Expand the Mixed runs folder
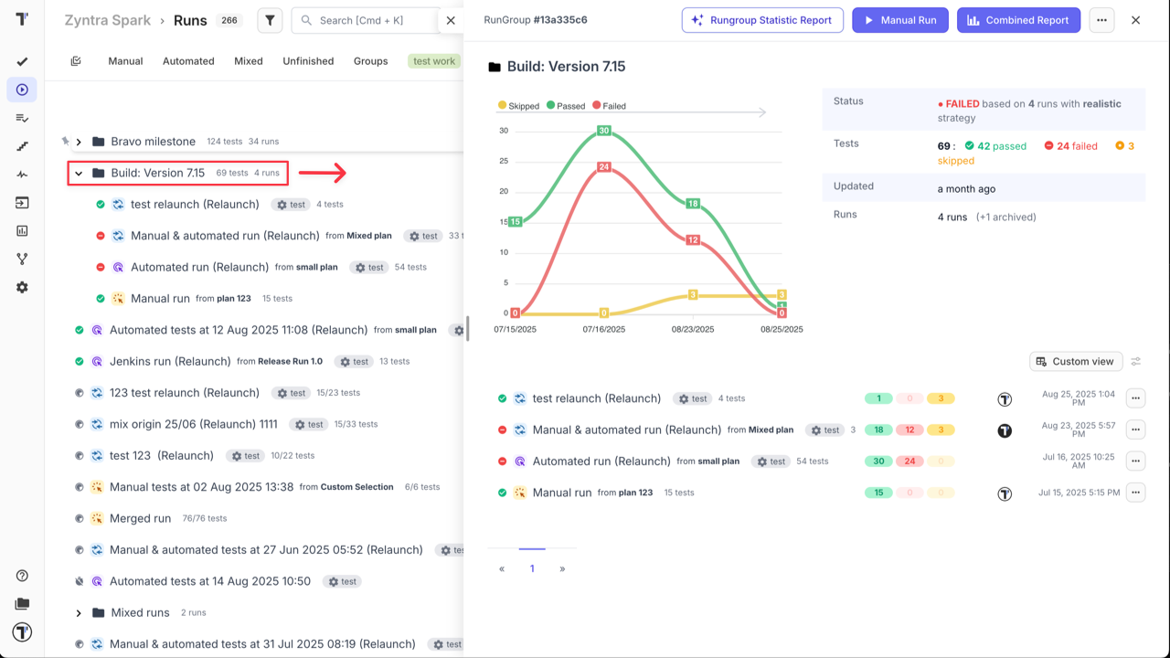The image size is (1170, 658). (78, 612)
